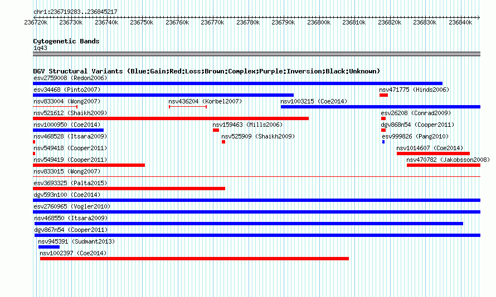This screenshot has height=297, width=496.
Task: Click the chr1:236719283..236845217 coordinates label
Action: [x=75, y=12]
